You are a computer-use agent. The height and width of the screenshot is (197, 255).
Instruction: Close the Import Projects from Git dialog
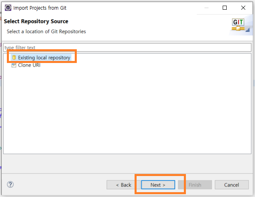pos(243,8)
